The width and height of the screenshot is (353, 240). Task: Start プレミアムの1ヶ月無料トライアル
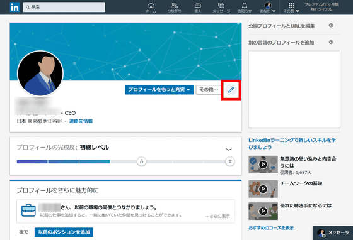(x=321, y=7)
